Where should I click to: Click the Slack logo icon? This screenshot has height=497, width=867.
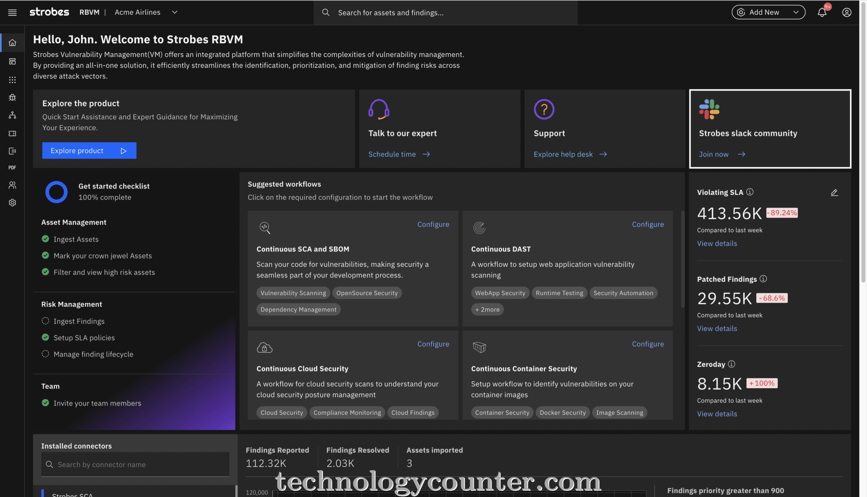coord(709,109)
